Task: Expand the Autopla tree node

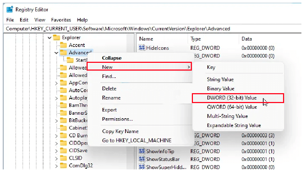Action: coord(56,98)
